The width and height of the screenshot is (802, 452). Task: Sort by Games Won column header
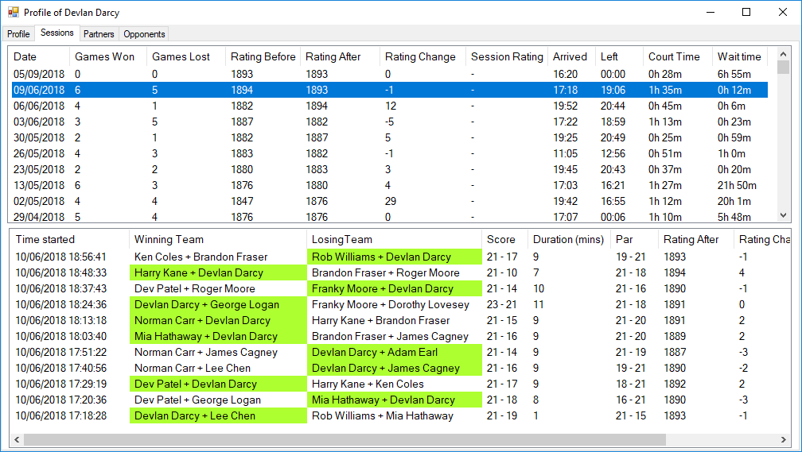click(x=108, y=56)
